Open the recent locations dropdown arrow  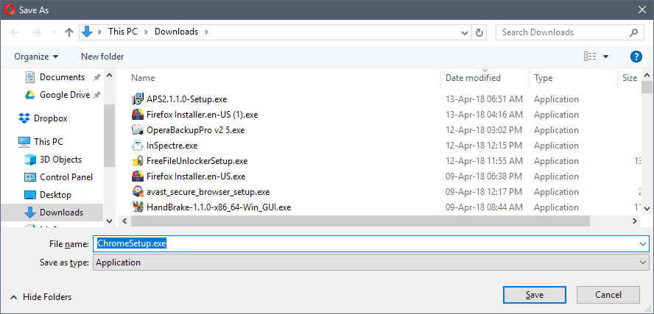tap(54, 32)
